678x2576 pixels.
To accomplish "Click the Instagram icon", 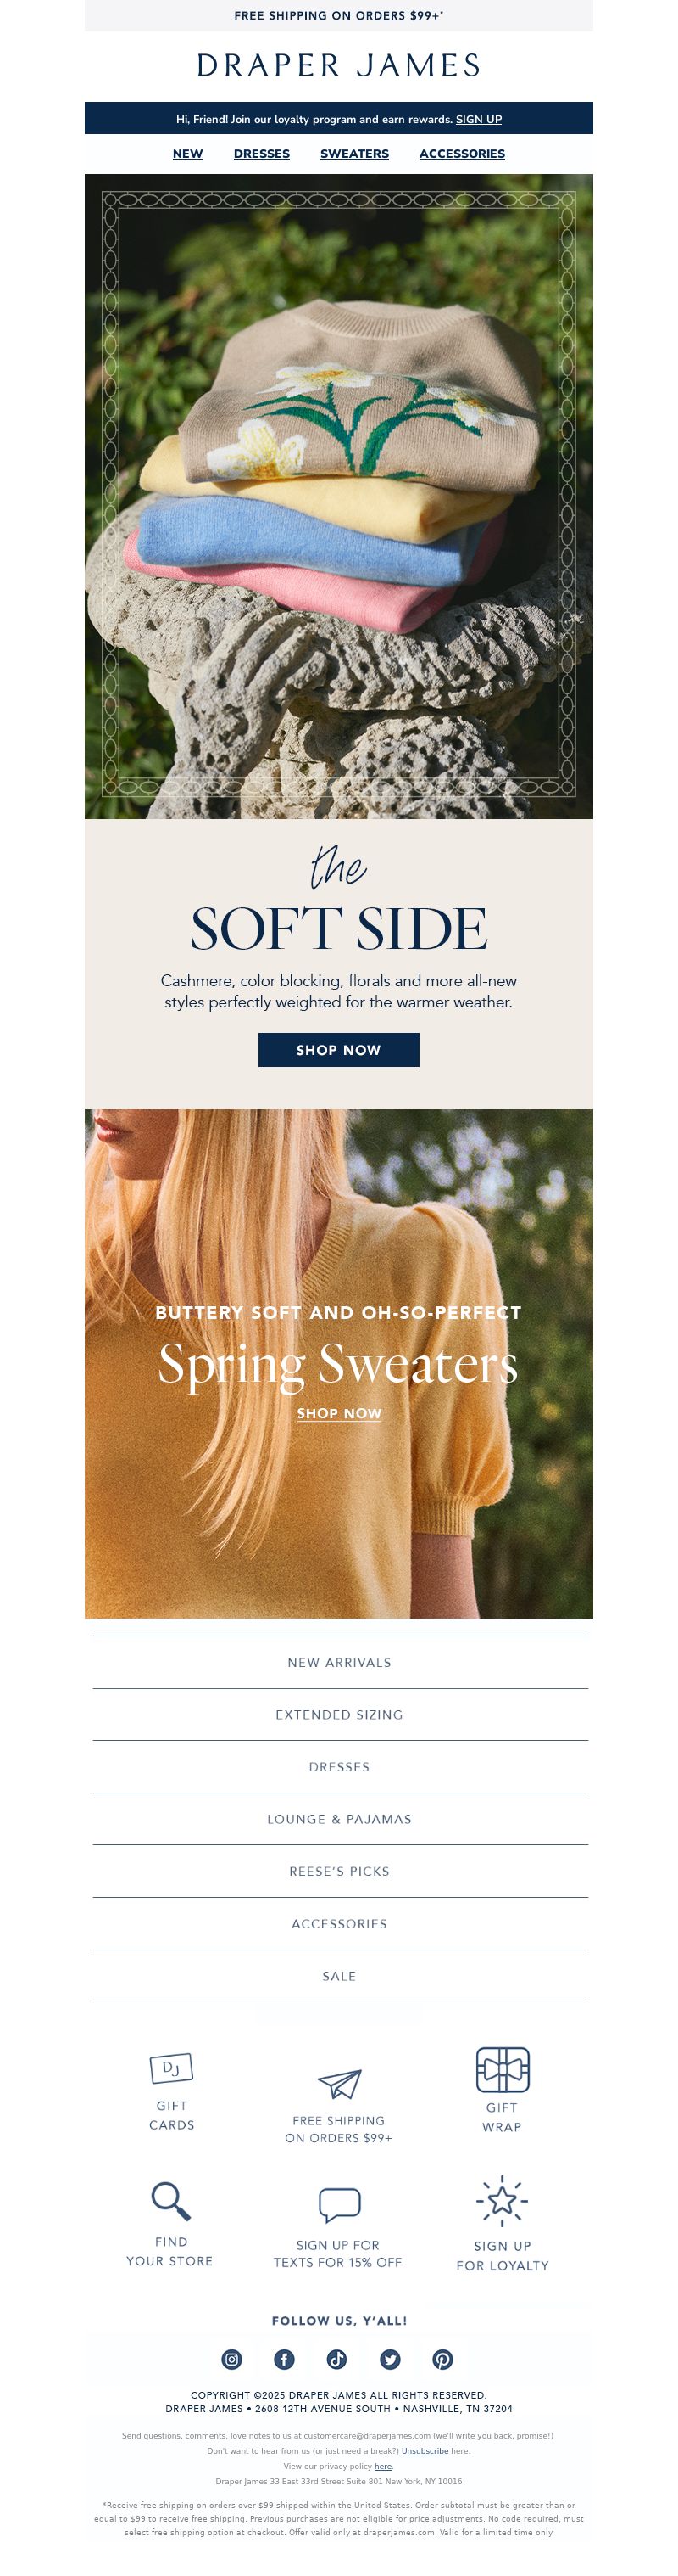I will (x=231, y=2359).
